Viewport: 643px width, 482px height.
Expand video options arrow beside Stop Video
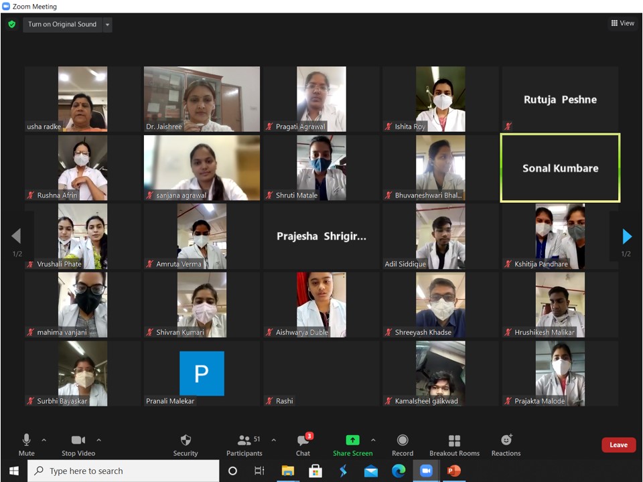coord(99,440)
